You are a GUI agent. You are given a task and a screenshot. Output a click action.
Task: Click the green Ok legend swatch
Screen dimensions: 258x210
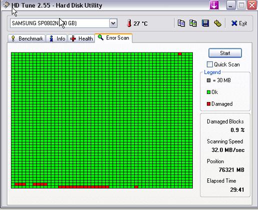(208, 92)
